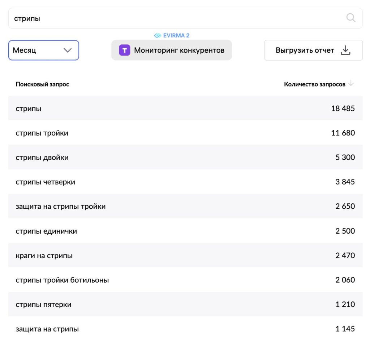Toggle sort arrow beside Количество запросов

click(x=351, y=83)
